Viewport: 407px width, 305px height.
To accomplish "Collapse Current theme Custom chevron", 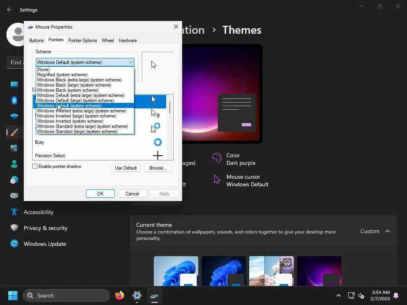I will click(387, 231).
